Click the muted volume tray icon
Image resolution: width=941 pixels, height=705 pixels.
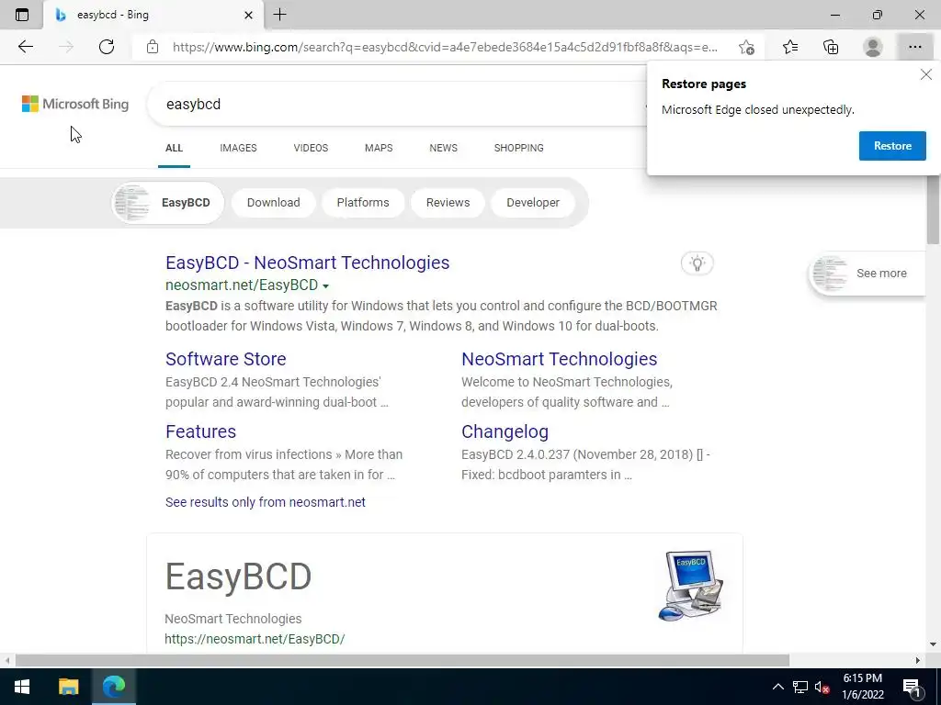point(822,687)
